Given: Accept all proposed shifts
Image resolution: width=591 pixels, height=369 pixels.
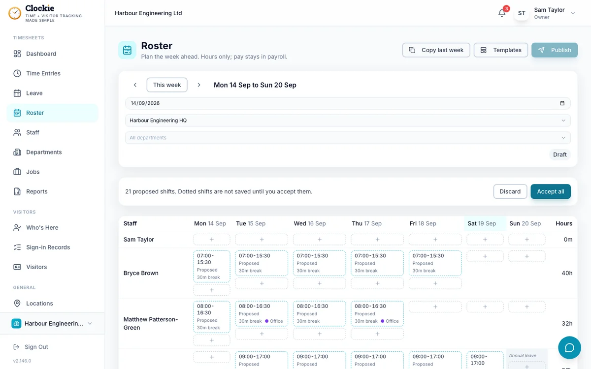Looking at the screenshot, I should (551, 191).
